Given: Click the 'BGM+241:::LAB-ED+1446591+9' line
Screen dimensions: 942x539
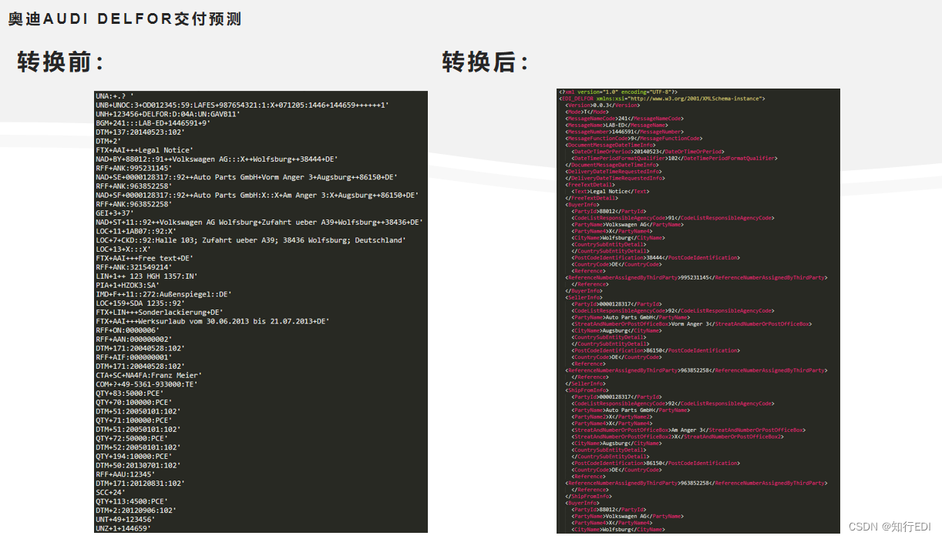Looking at the screenshot, I should coord(153,123).
